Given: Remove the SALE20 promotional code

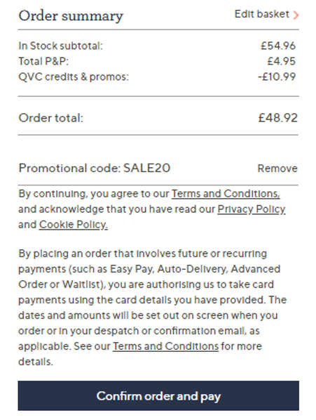Looking at the screenshot, I should pyautogui.click(x=277, y=169).
